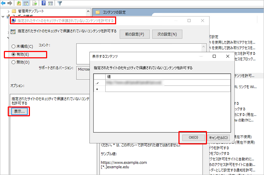Open Help via blue question mark icon
Screen dimensions: 264x175
click(43, 4)
